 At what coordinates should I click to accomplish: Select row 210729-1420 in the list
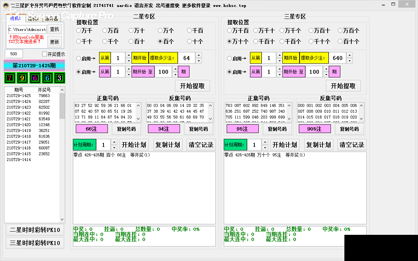pyautogui.click(x=31, y=125)
